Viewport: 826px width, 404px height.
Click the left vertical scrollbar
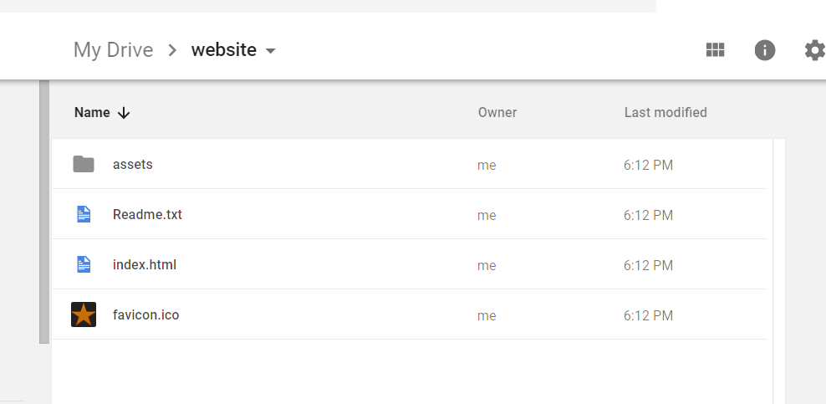click(44, 212)
